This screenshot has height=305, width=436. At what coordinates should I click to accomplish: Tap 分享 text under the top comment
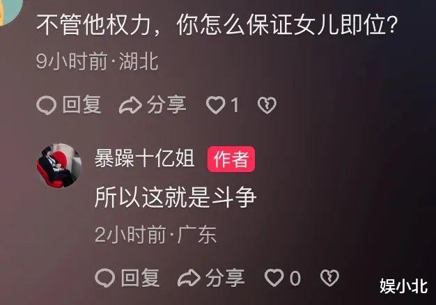pyautogui.click(x=166, y=105)
